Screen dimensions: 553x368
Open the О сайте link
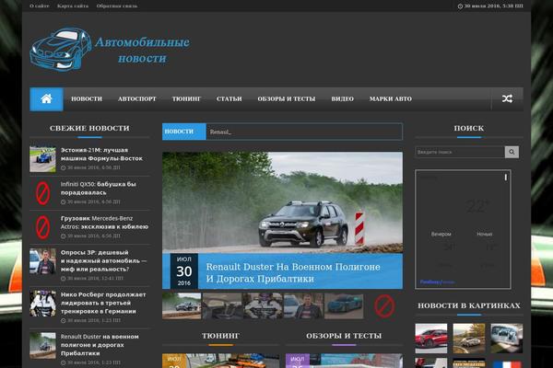(40, 6)
